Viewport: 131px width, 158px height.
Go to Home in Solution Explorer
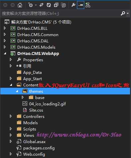[20, 5]
